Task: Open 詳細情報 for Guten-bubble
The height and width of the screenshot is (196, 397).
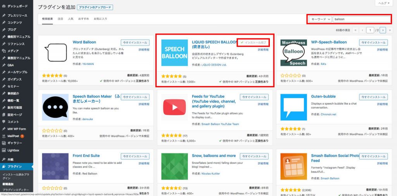Action: click(382, 104)
